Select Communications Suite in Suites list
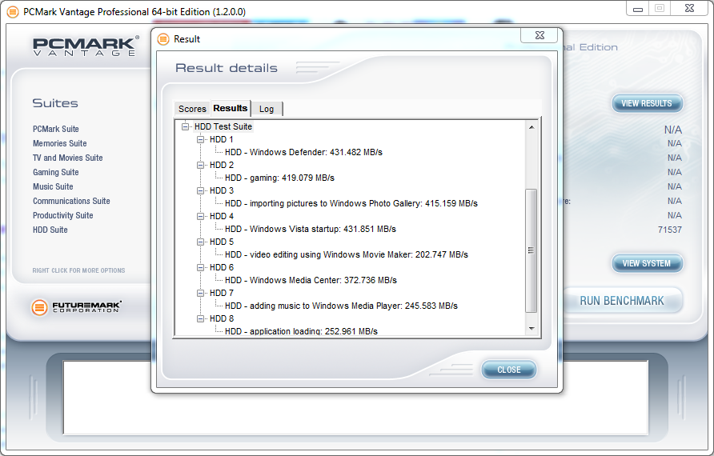714x456 pixels. [71, 201]
